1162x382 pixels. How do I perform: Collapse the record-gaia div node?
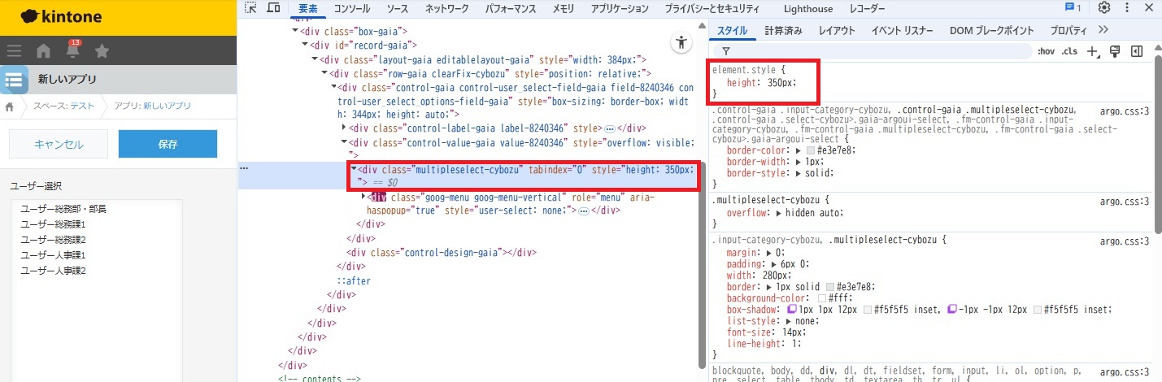click(x=305, y=45)
